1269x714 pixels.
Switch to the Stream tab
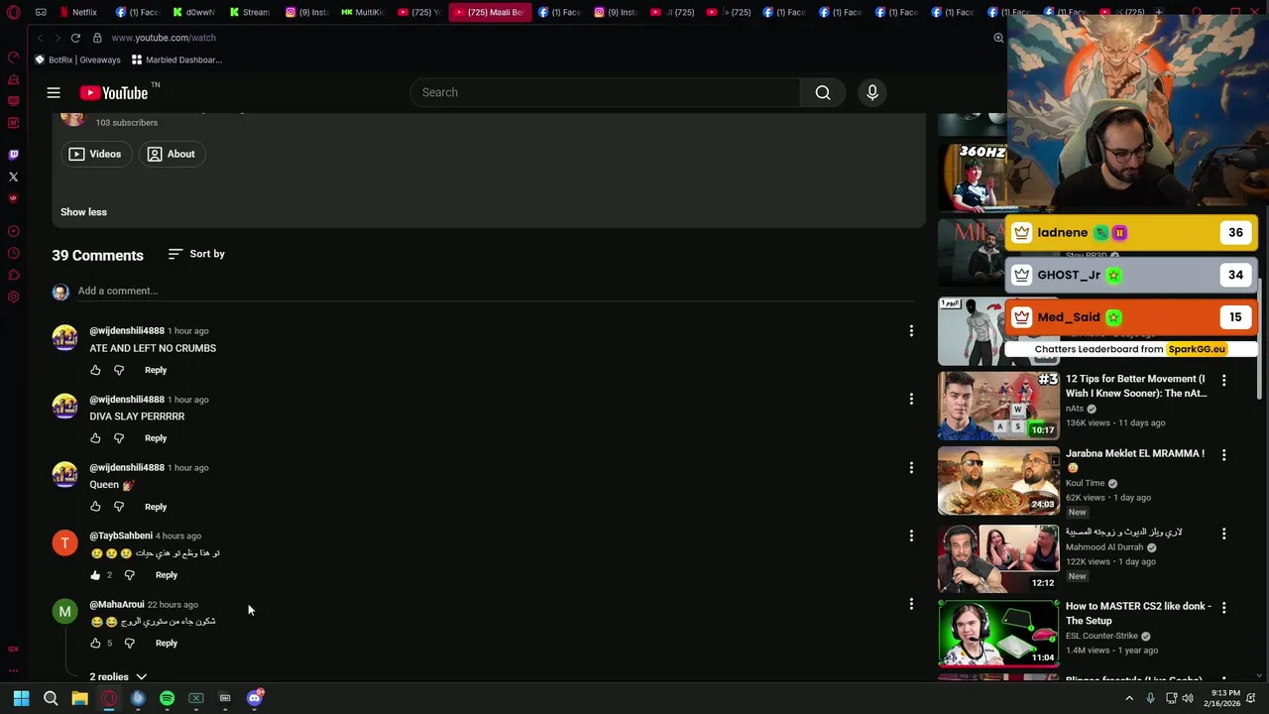[249, 13]
